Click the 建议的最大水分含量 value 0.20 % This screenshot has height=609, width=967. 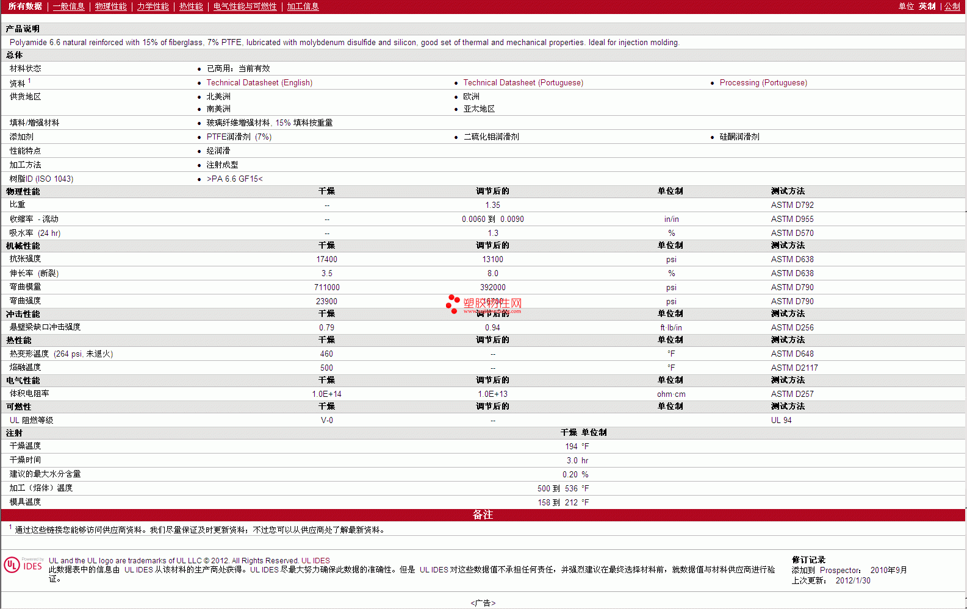pos(575,474)
